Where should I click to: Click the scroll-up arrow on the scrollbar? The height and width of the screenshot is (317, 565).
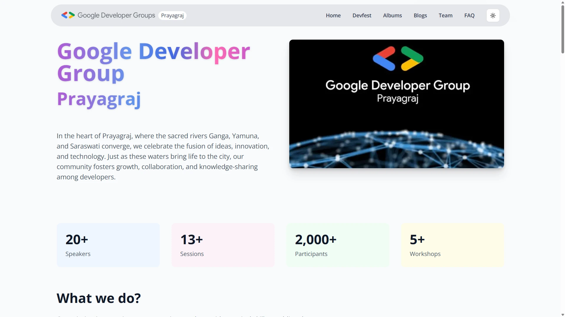(562, 2)
